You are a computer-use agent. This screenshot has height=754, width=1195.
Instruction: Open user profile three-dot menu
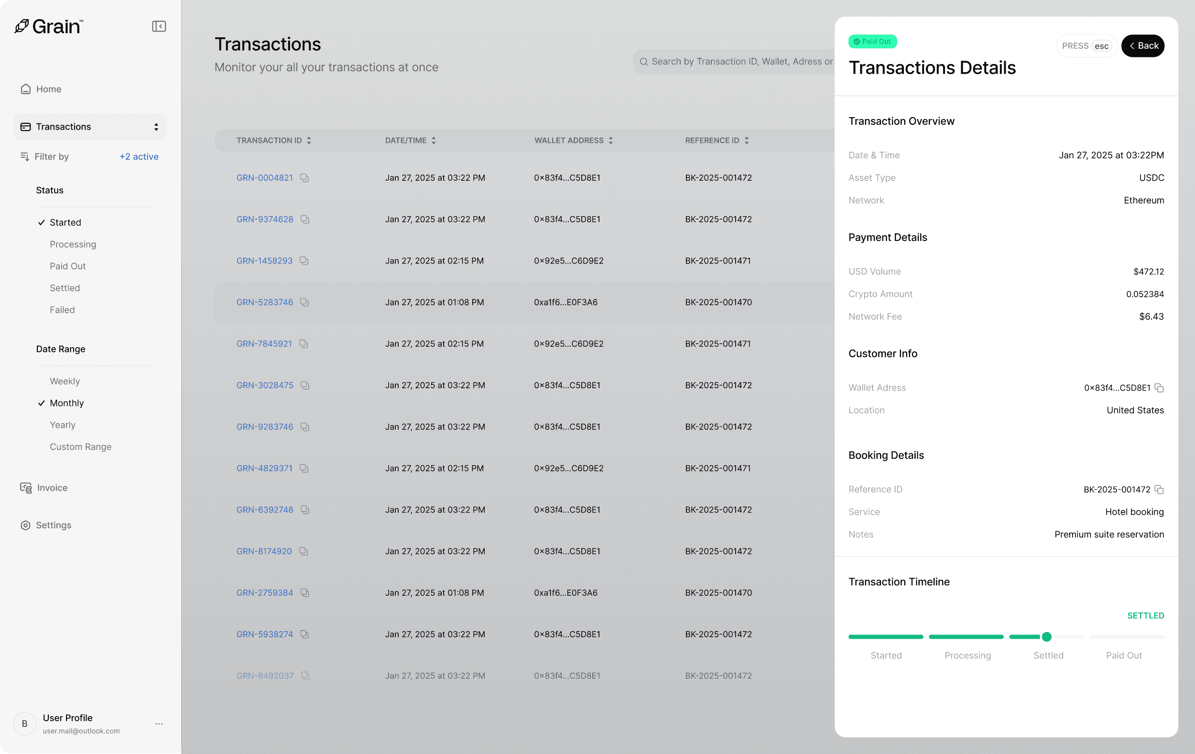tap(159, 724)
